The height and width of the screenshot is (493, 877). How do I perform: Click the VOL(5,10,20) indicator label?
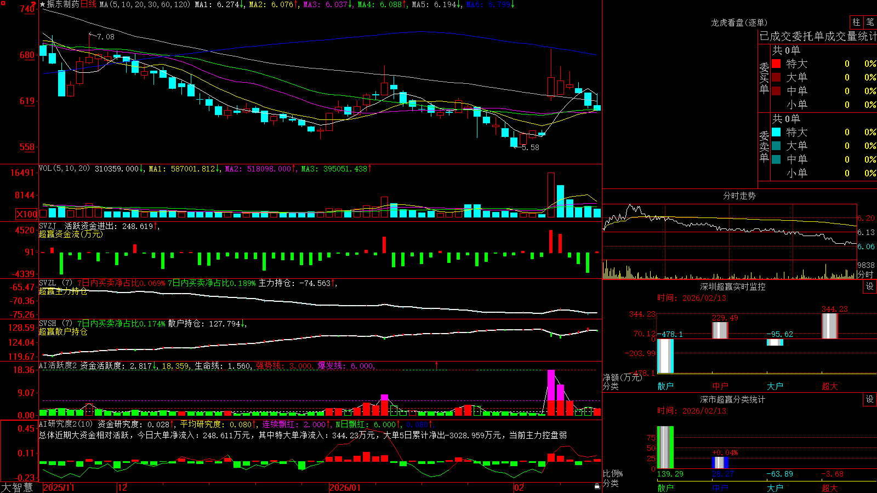(x=65, y=169)
